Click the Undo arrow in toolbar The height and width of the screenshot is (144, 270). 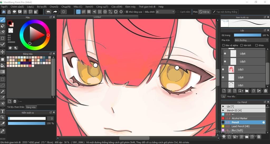[49, 12]
